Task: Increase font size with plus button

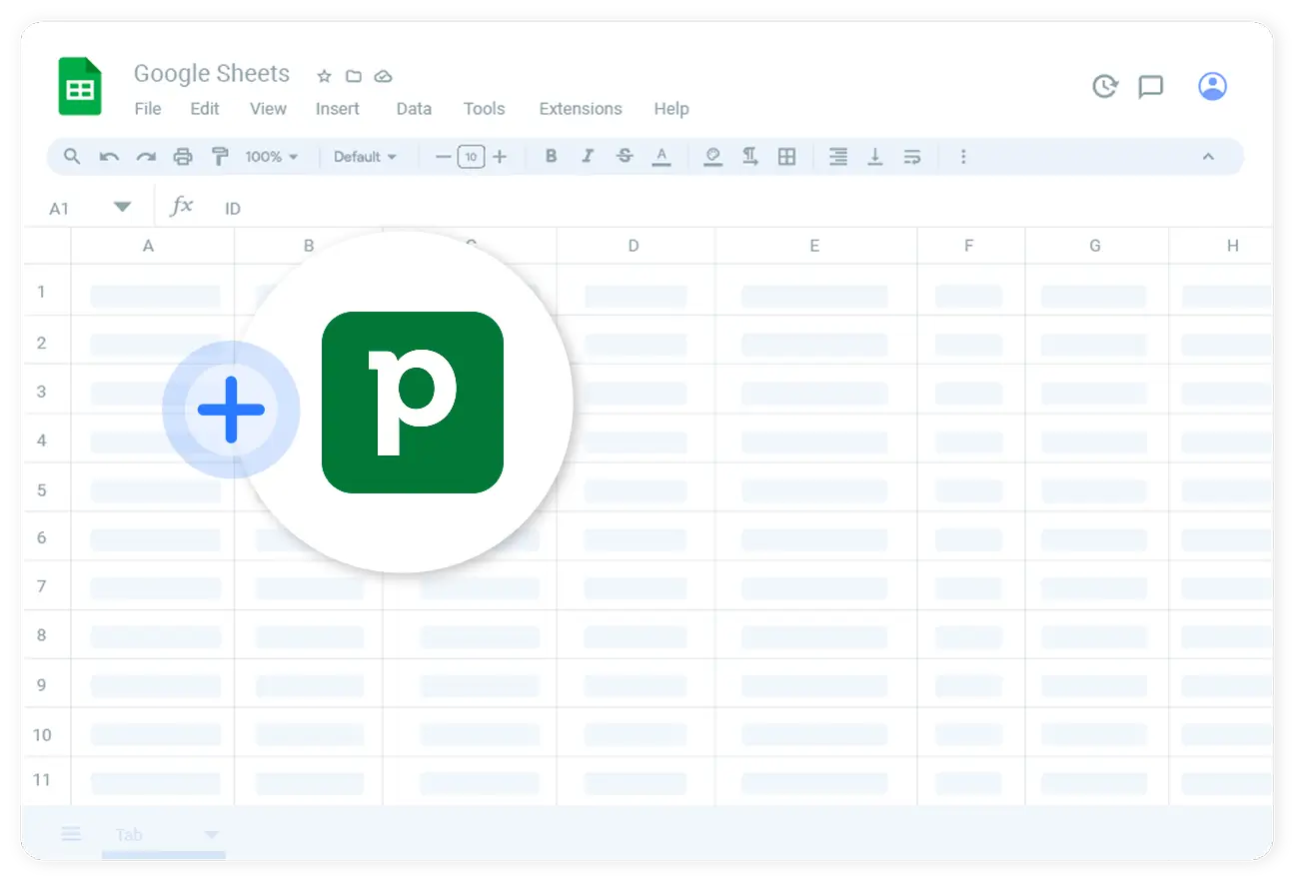Action: pos(500,157)
